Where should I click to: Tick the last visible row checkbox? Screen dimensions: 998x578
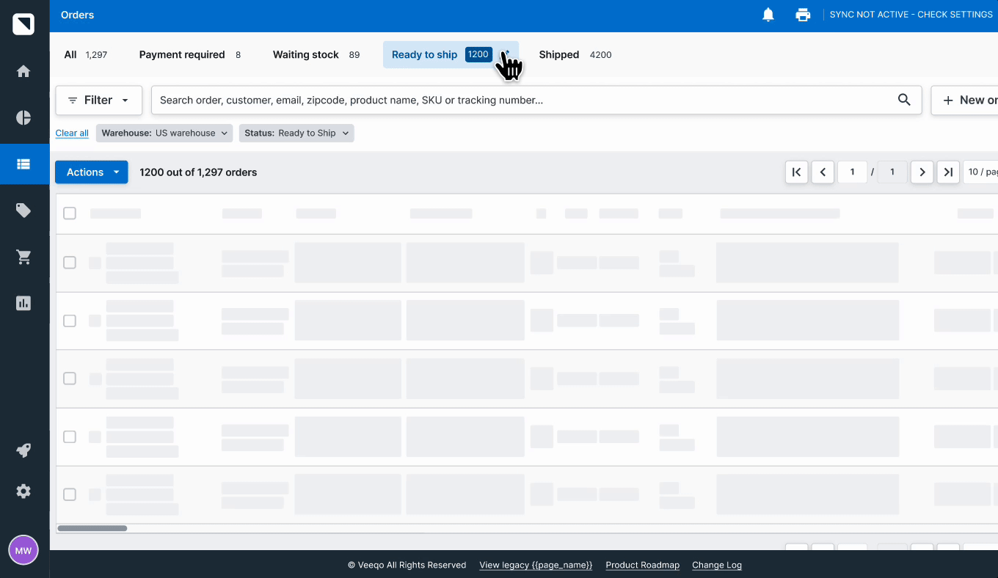tap(70, 494)
